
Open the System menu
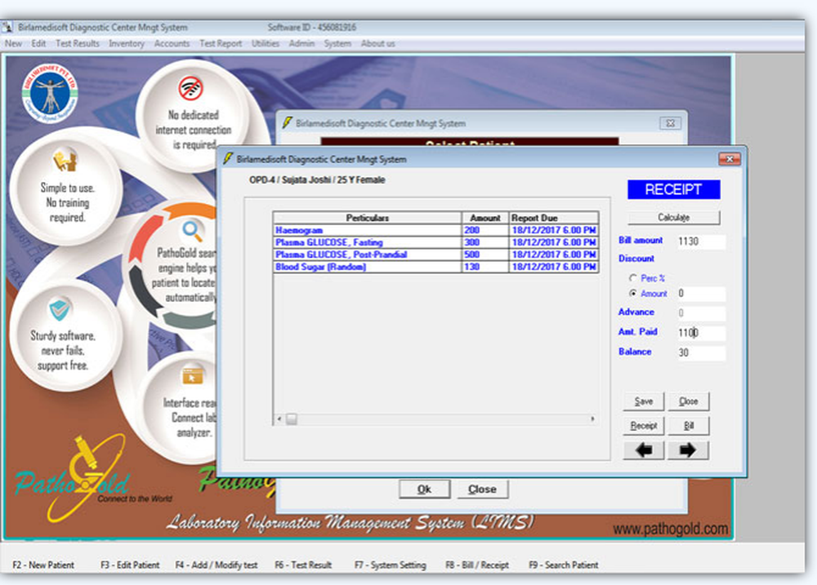tap(337, 44)
